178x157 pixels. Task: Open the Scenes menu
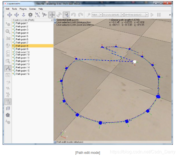click(32, 9)
